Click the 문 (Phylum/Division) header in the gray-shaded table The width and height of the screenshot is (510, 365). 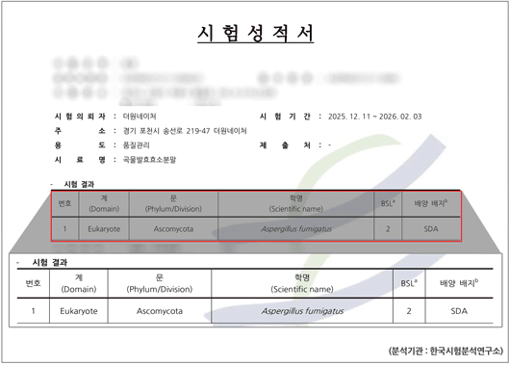173,203
